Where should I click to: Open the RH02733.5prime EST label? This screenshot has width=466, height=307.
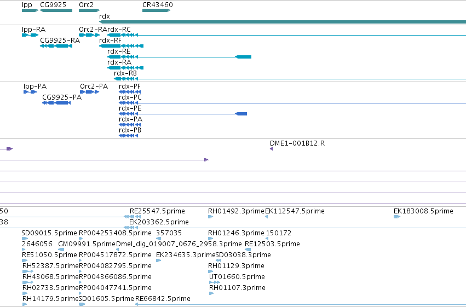pos(50,288)
